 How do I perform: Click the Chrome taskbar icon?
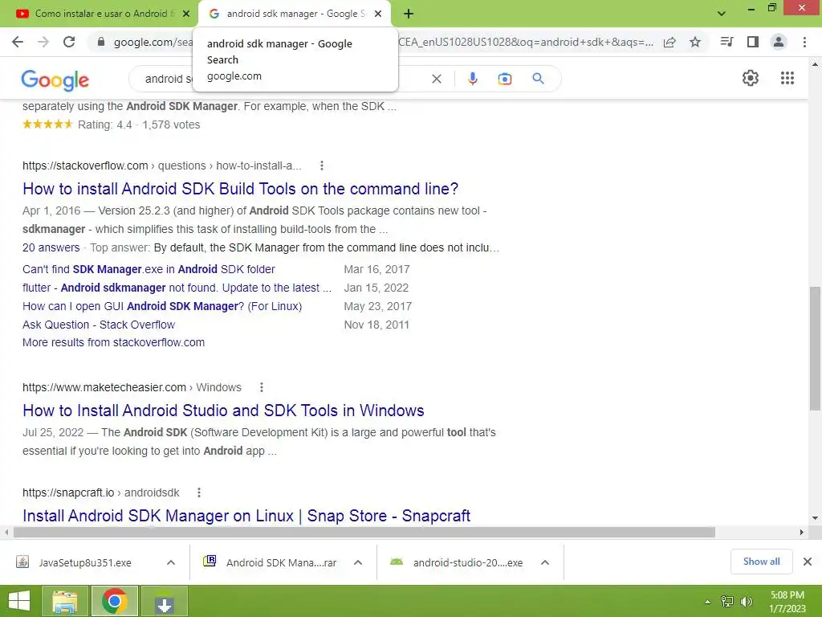click(115, 601)
